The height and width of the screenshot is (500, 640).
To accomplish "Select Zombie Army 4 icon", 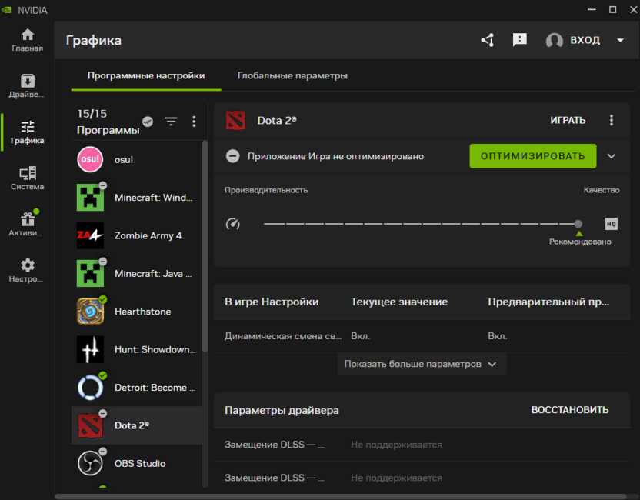I will (x=90, y=235).
